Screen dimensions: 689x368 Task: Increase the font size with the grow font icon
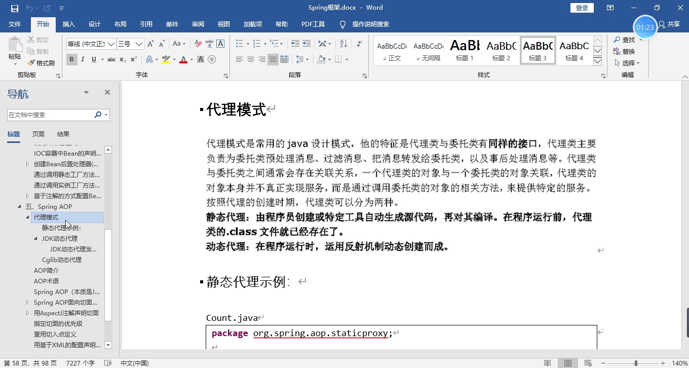pos(151,44)
